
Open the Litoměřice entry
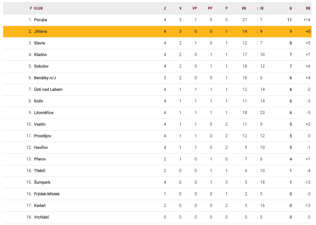coord(43,113)
